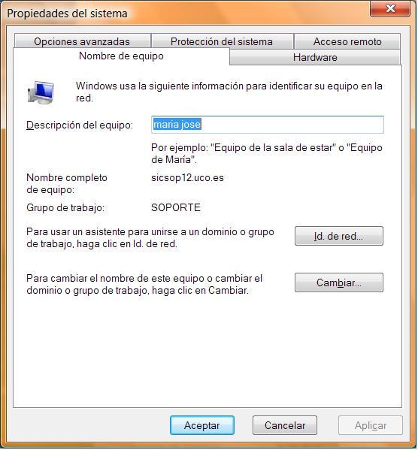Click the Descripción del equipo text field
This screenshot has width=418, height=450.
(x=268, y=125)
